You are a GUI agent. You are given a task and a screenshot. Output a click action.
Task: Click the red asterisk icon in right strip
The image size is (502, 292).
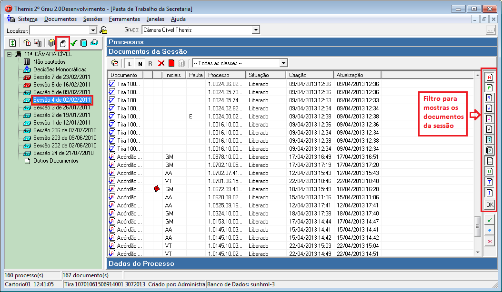[x=490, y=241]
